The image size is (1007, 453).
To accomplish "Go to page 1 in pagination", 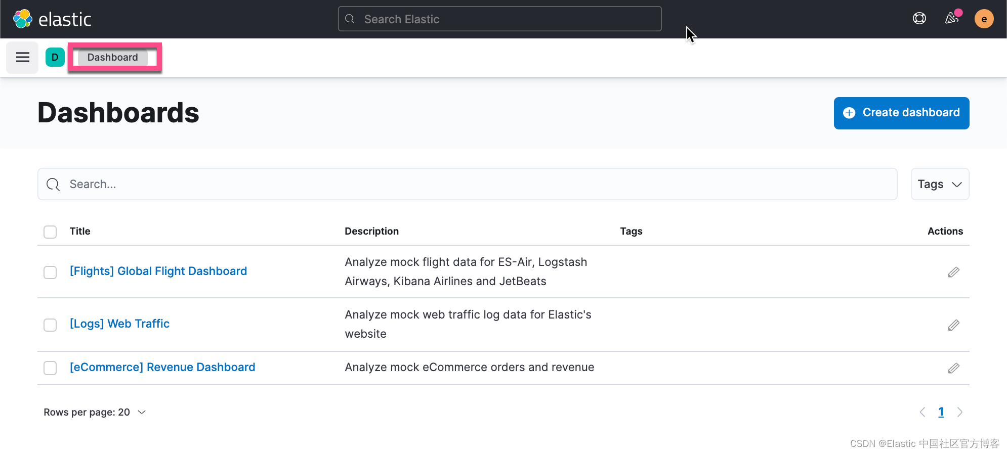I will pyautogui.click(x=941, y=413).
